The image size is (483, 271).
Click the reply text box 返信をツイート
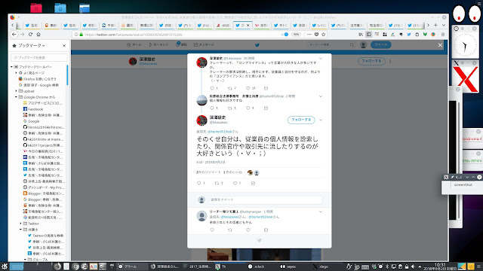[x=265, y=199]
